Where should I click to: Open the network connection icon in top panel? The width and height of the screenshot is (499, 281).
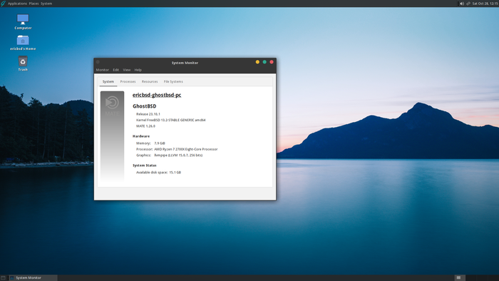click(468, 4)
